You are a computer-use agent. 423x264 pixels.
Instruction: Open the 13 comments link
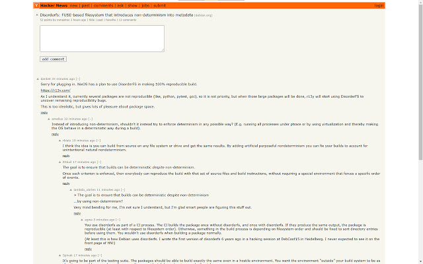point(128,20)
